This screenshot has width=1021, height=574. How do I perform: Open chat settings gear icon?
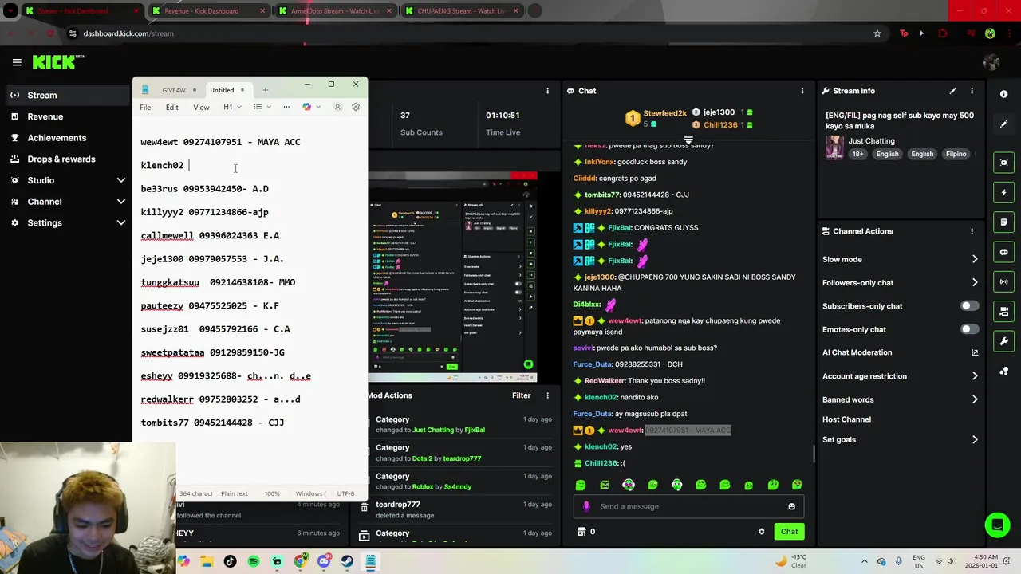pyautogui.click(x=761, y=532)
